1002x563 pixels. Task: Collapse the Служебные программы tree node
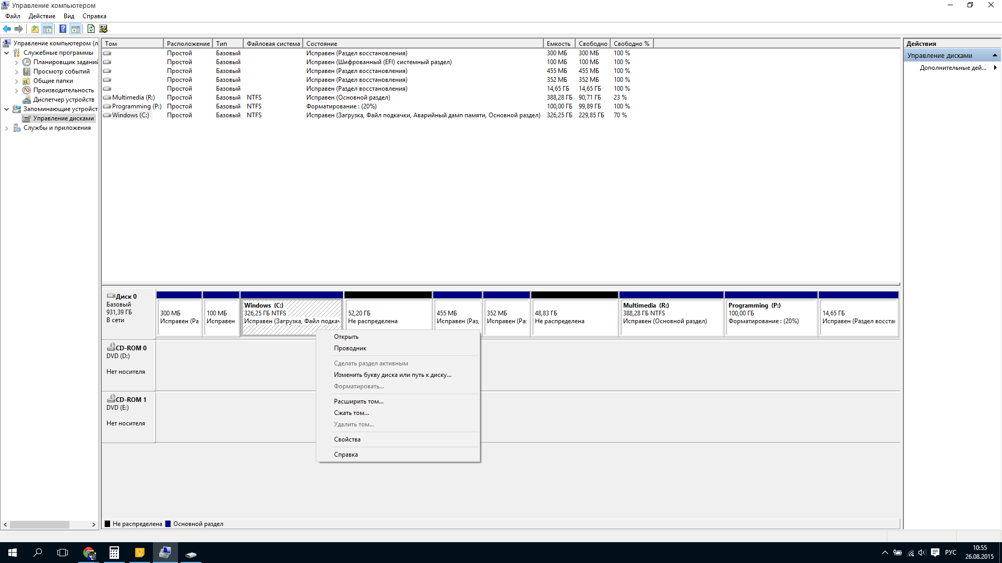(x=6, y=53)
